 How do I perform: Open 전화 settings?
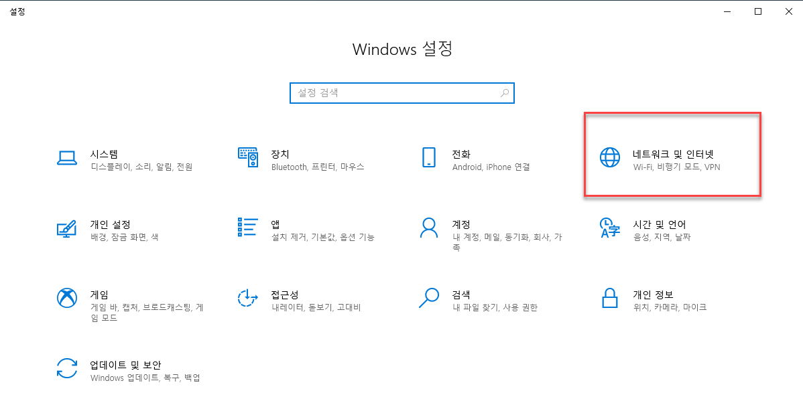click(461, 154)
